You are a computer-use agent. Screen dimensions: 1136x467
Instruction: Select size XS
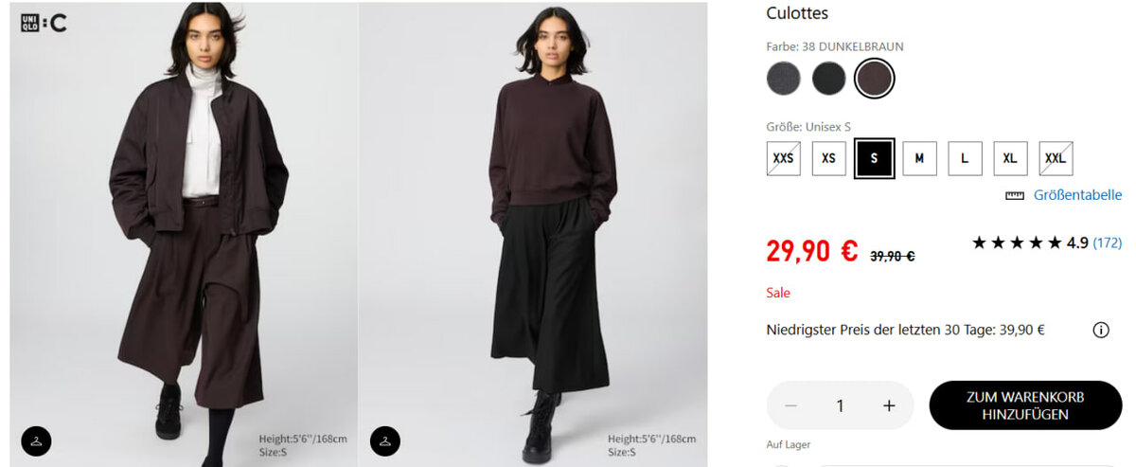coord(828,158)
